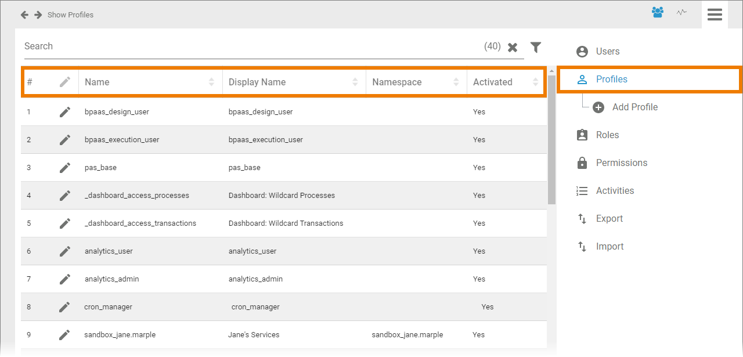
Task: Sort the table by Name column
Action: (211, 82)
